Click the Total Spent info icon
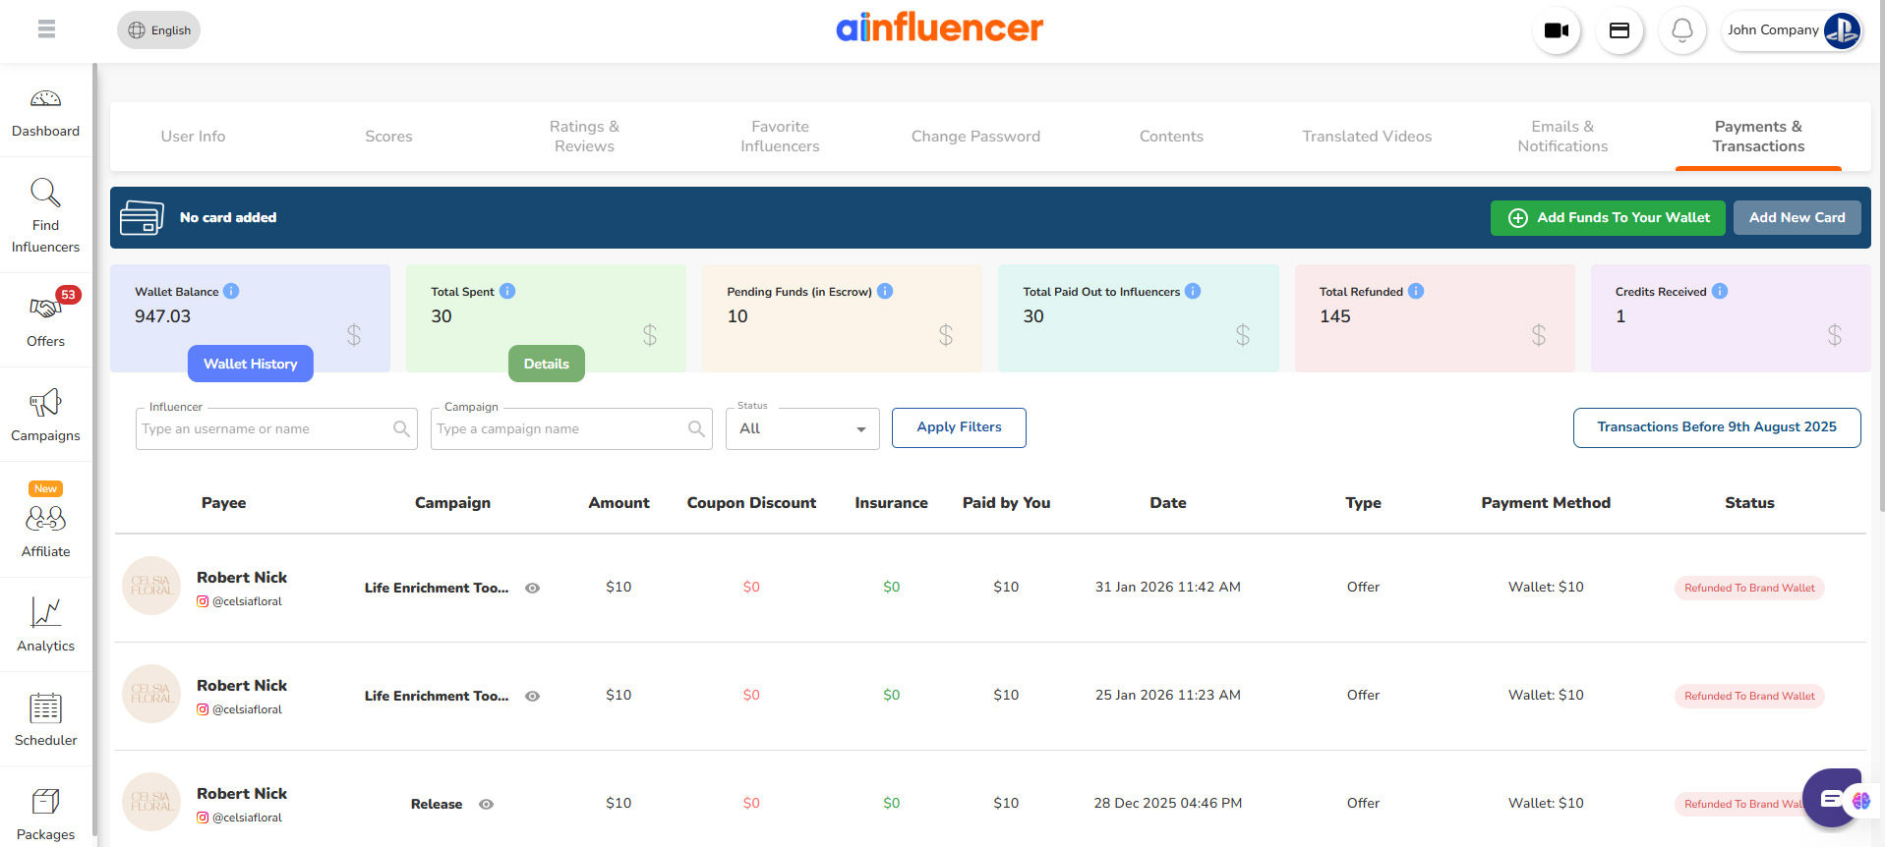The width and height of the screenshot is (1885, 847). (x=507, y=291)
